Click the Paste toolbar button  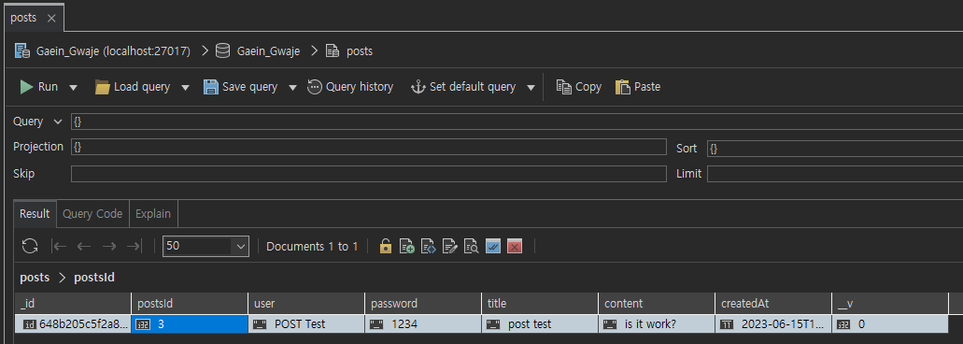click(x=638, y=87)
